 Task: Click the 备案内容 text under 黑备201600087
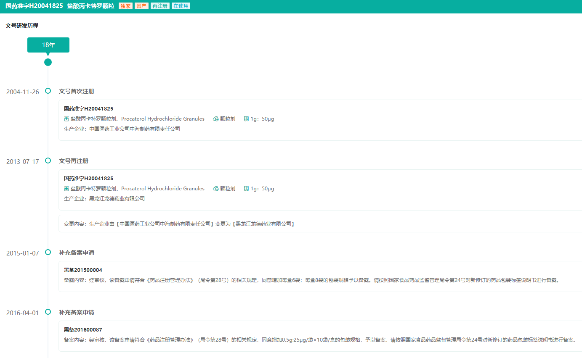[320, 340]
